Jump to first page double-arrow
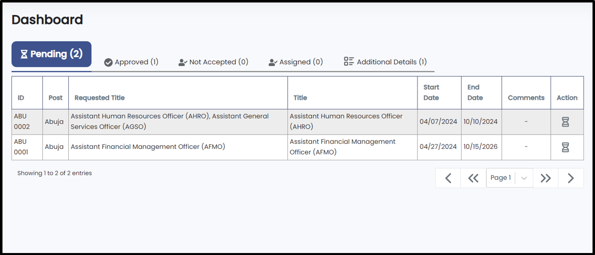This screenshot has width=595, height=255. click(x=473, y=178)
